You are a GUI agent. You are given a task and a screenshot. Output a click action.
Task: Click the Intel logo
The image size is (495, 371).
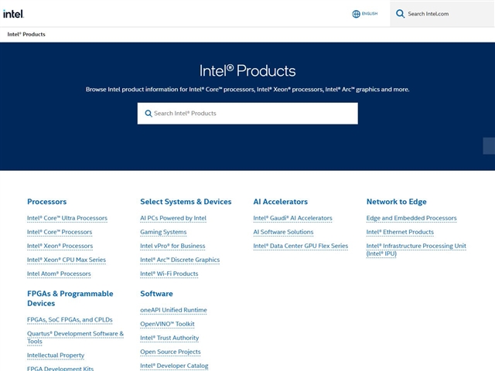(x=13, y=14)
